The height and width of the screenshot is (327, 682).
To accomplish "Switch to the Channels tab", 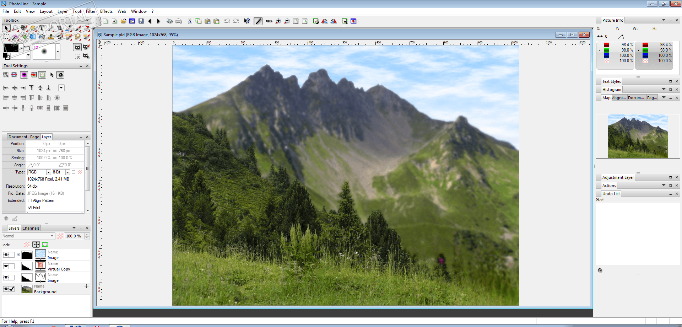I will [31, 228].
